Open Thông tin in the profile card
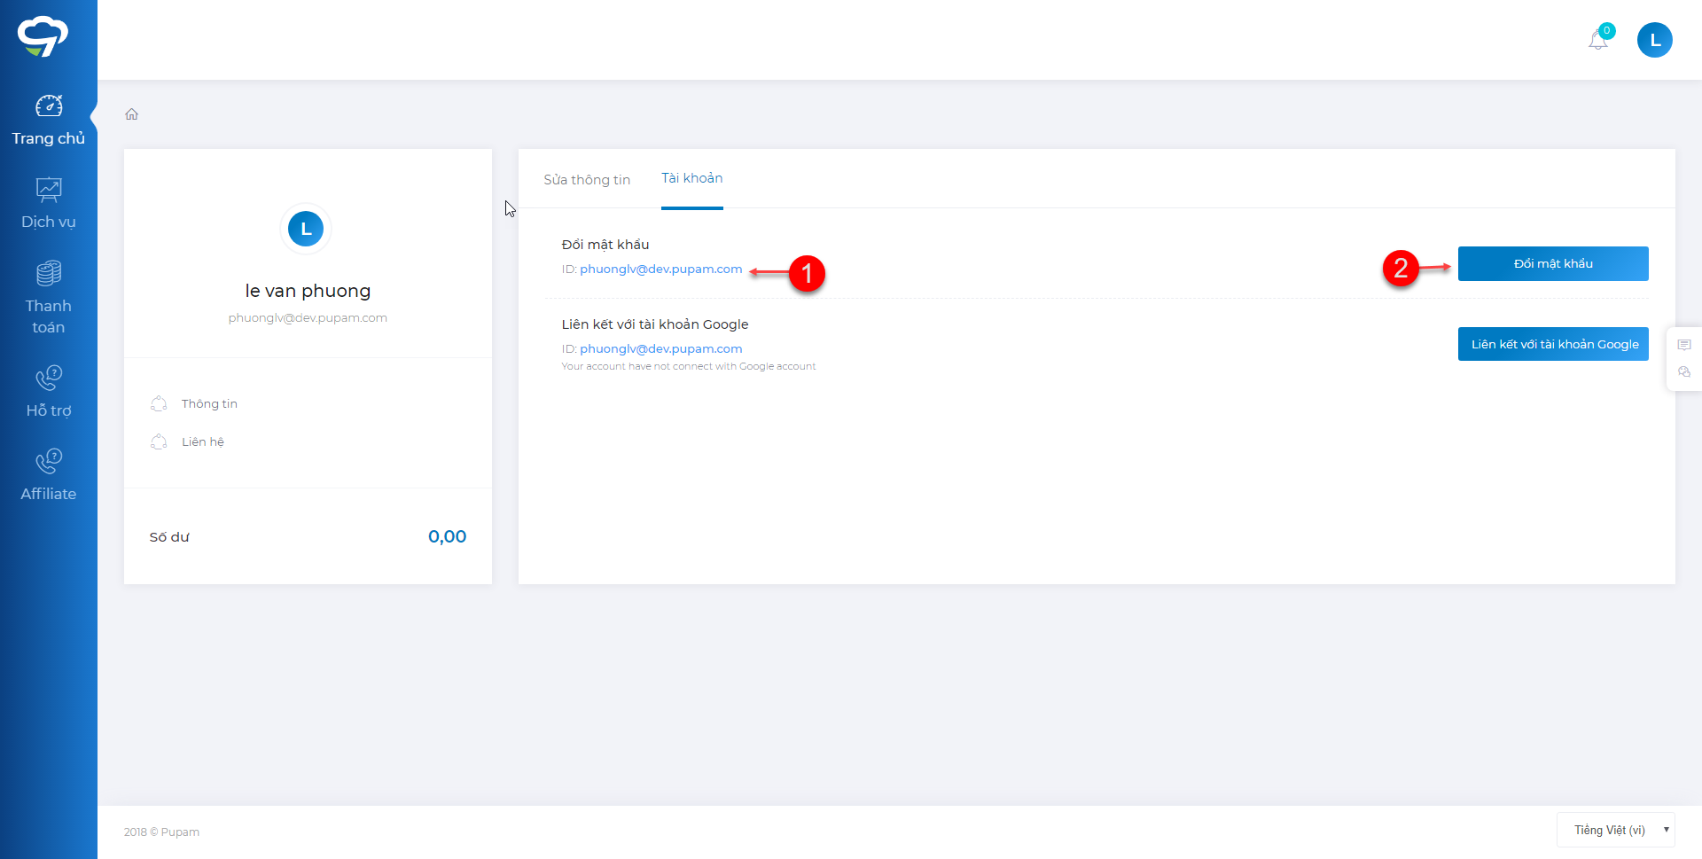This screenshot has height=859, width=1702. click(209, 404)
